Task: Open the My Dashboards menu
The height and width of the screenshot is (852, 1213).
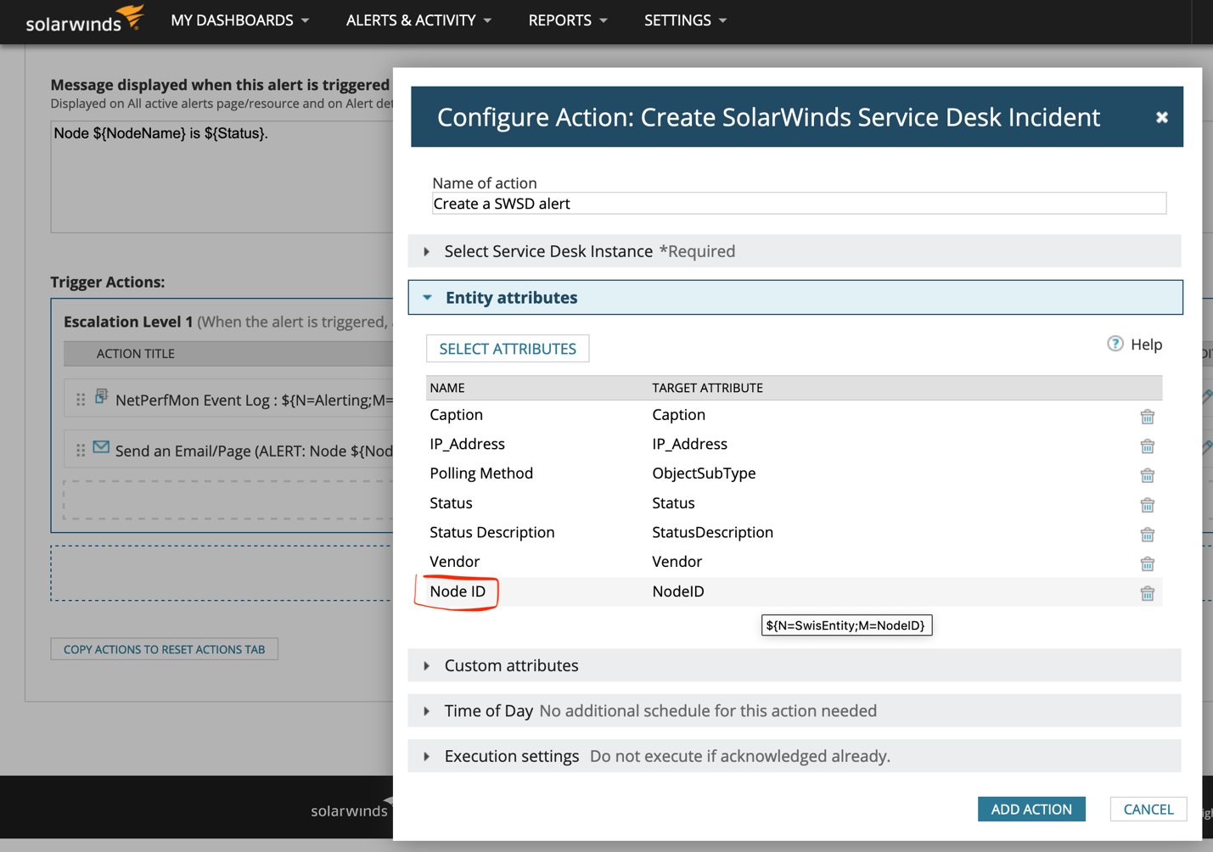Action: point(239,20)
